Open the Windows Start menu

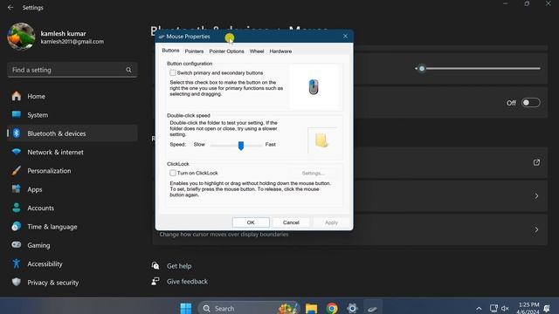[x=186, y=308]
